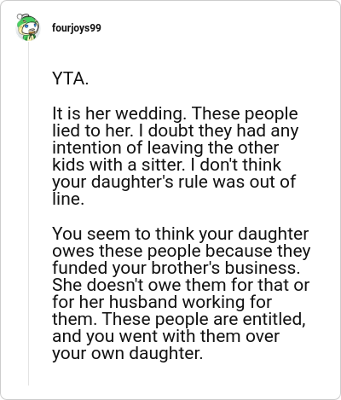Click the line 'and you went with them over'
Image resolution: width=341 pixels, height=400 pixels.
[166, 337]
